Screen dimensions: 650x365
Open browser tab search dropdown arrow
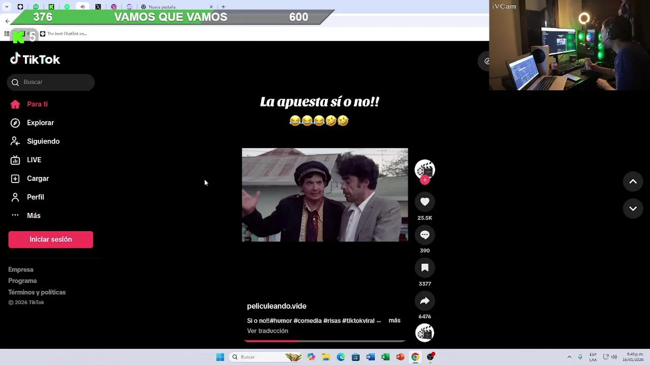click(6, 7)
